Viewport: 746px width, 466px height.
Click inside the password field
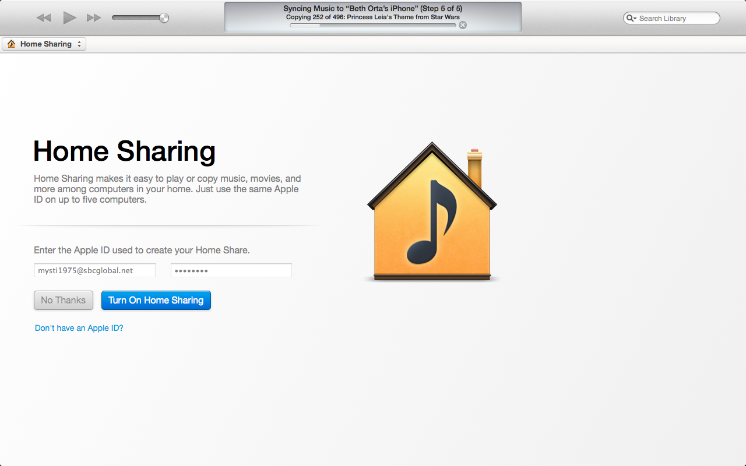pos(231,270)
